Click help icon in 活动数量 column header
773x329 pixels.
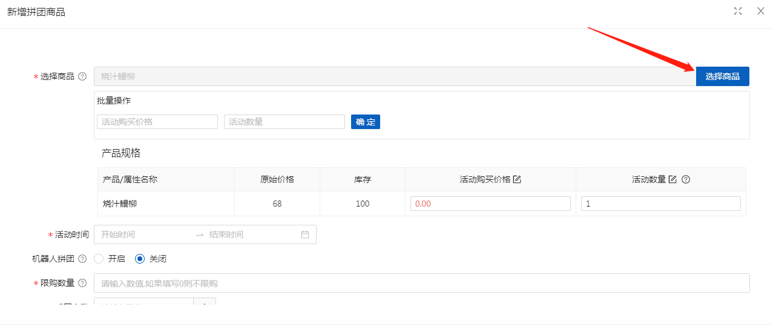pos(686,179)
